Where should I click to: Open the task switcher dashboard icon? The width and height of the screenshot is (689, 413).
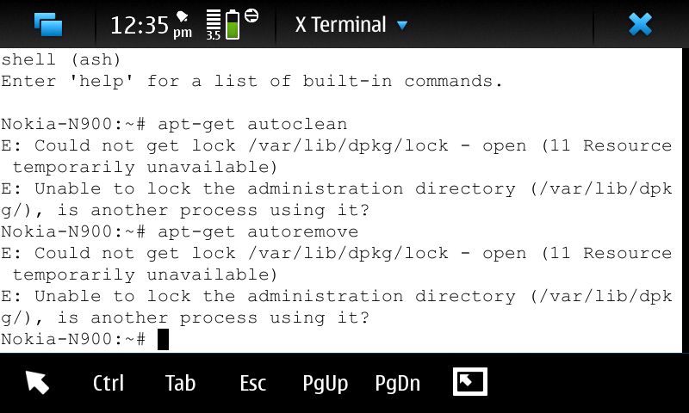click(x=48, y=24)
